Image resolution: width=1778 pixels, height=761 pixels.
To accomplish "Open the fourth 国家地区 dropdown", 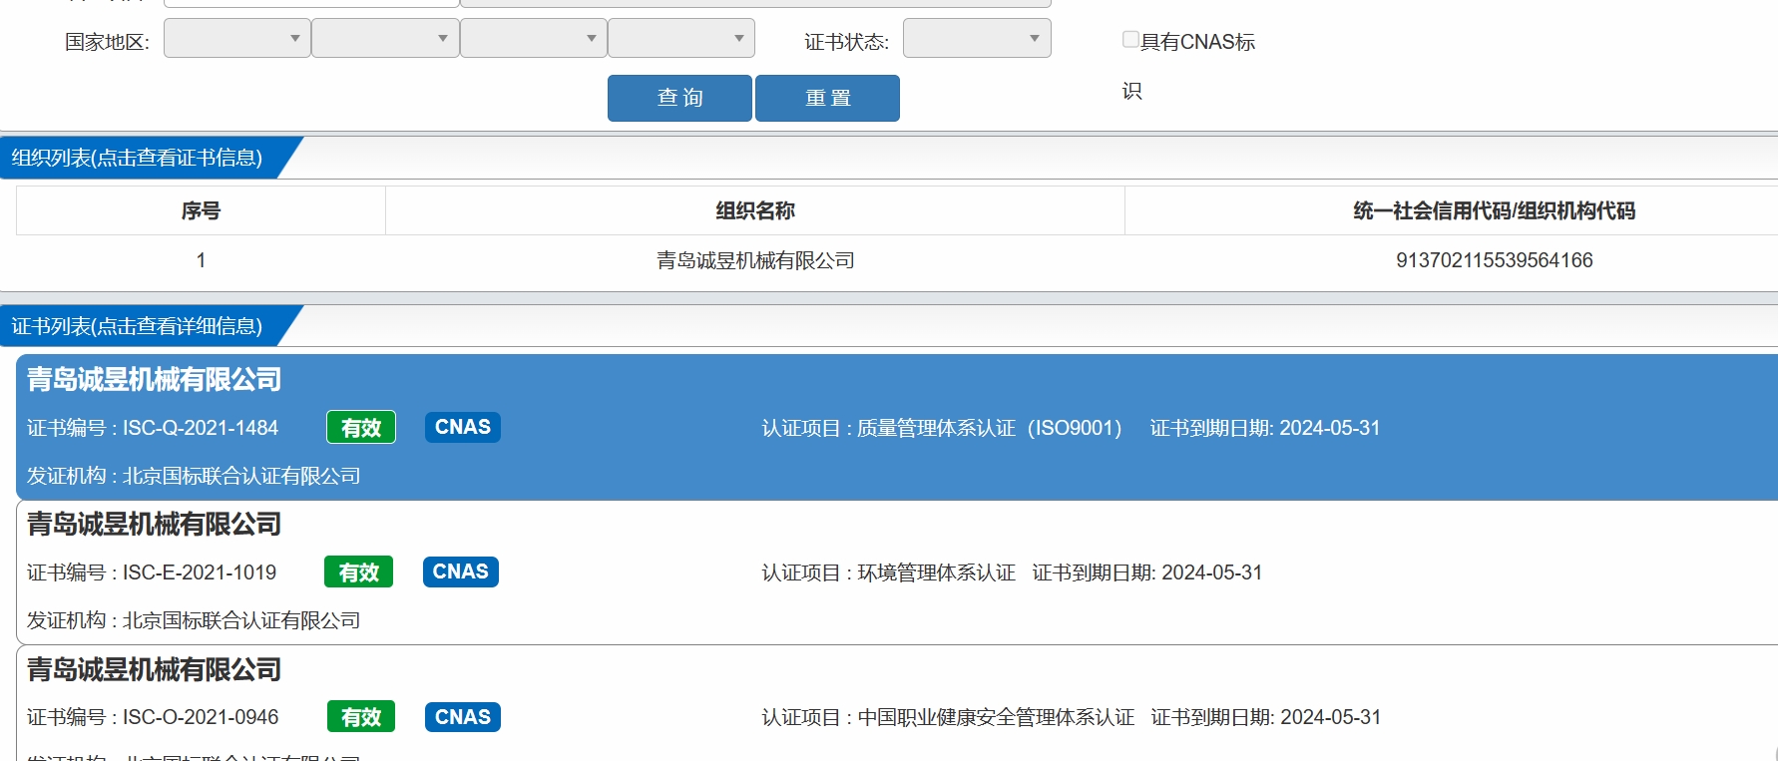I will click(x=681, y=39).
